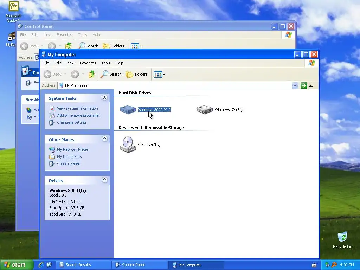Click the keyboard icon on taskbar
This screenshot has width=360, height=270.
click(x=314, y=265)
